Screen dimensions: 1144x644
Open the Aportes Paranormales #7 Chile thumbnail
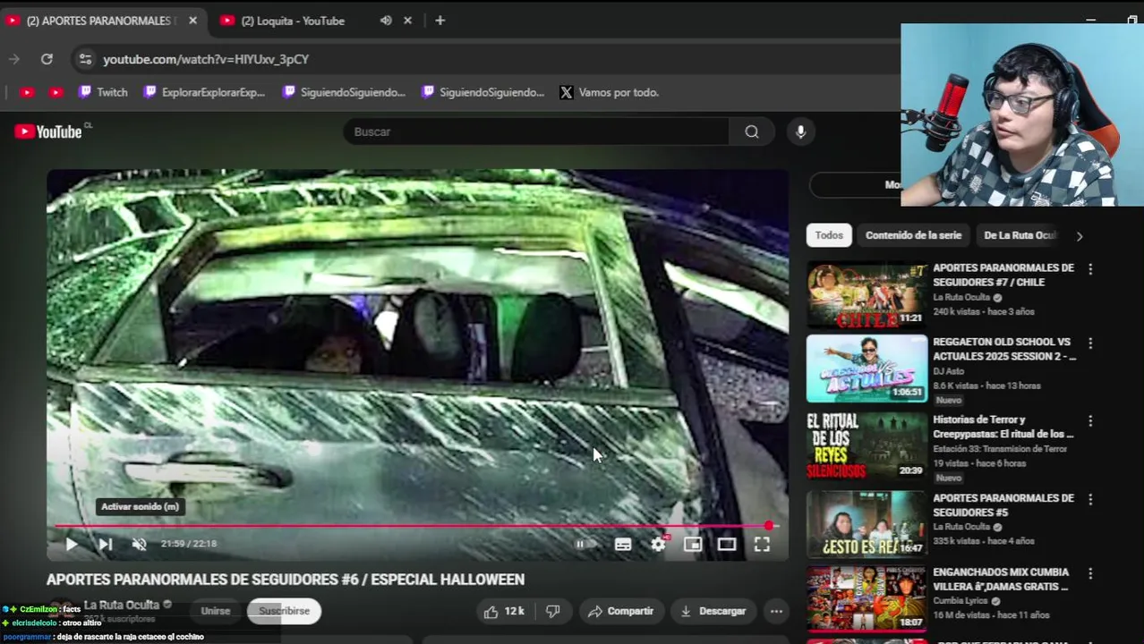tap(867, 294)
